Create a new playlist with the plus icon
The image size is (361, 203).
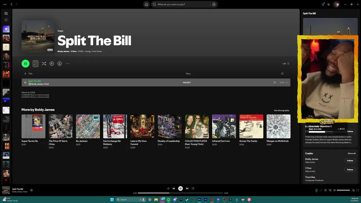point(6,20)
